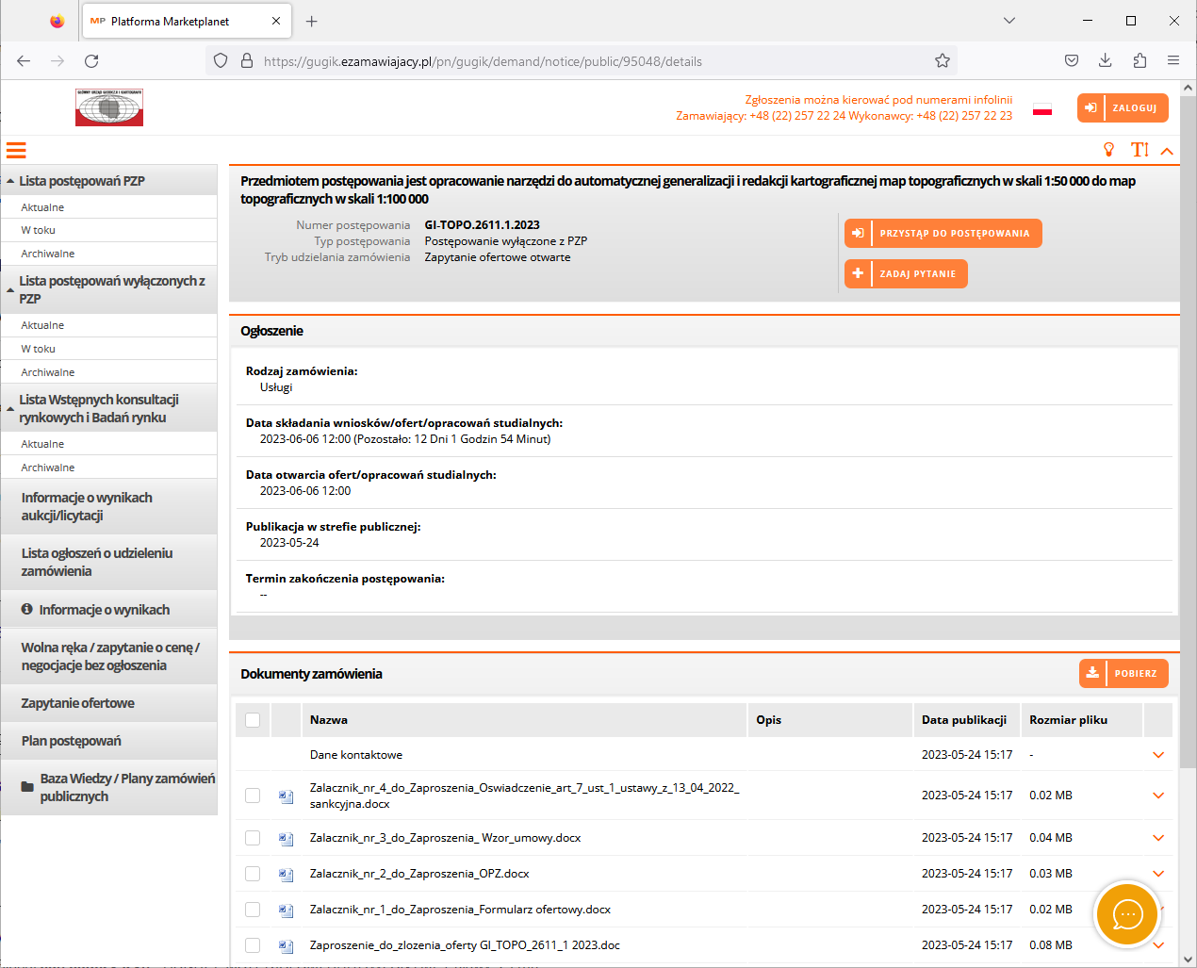Click the Firefox bookmark star icon
This screenshot has width=1197, height=968.
(942, 61)
